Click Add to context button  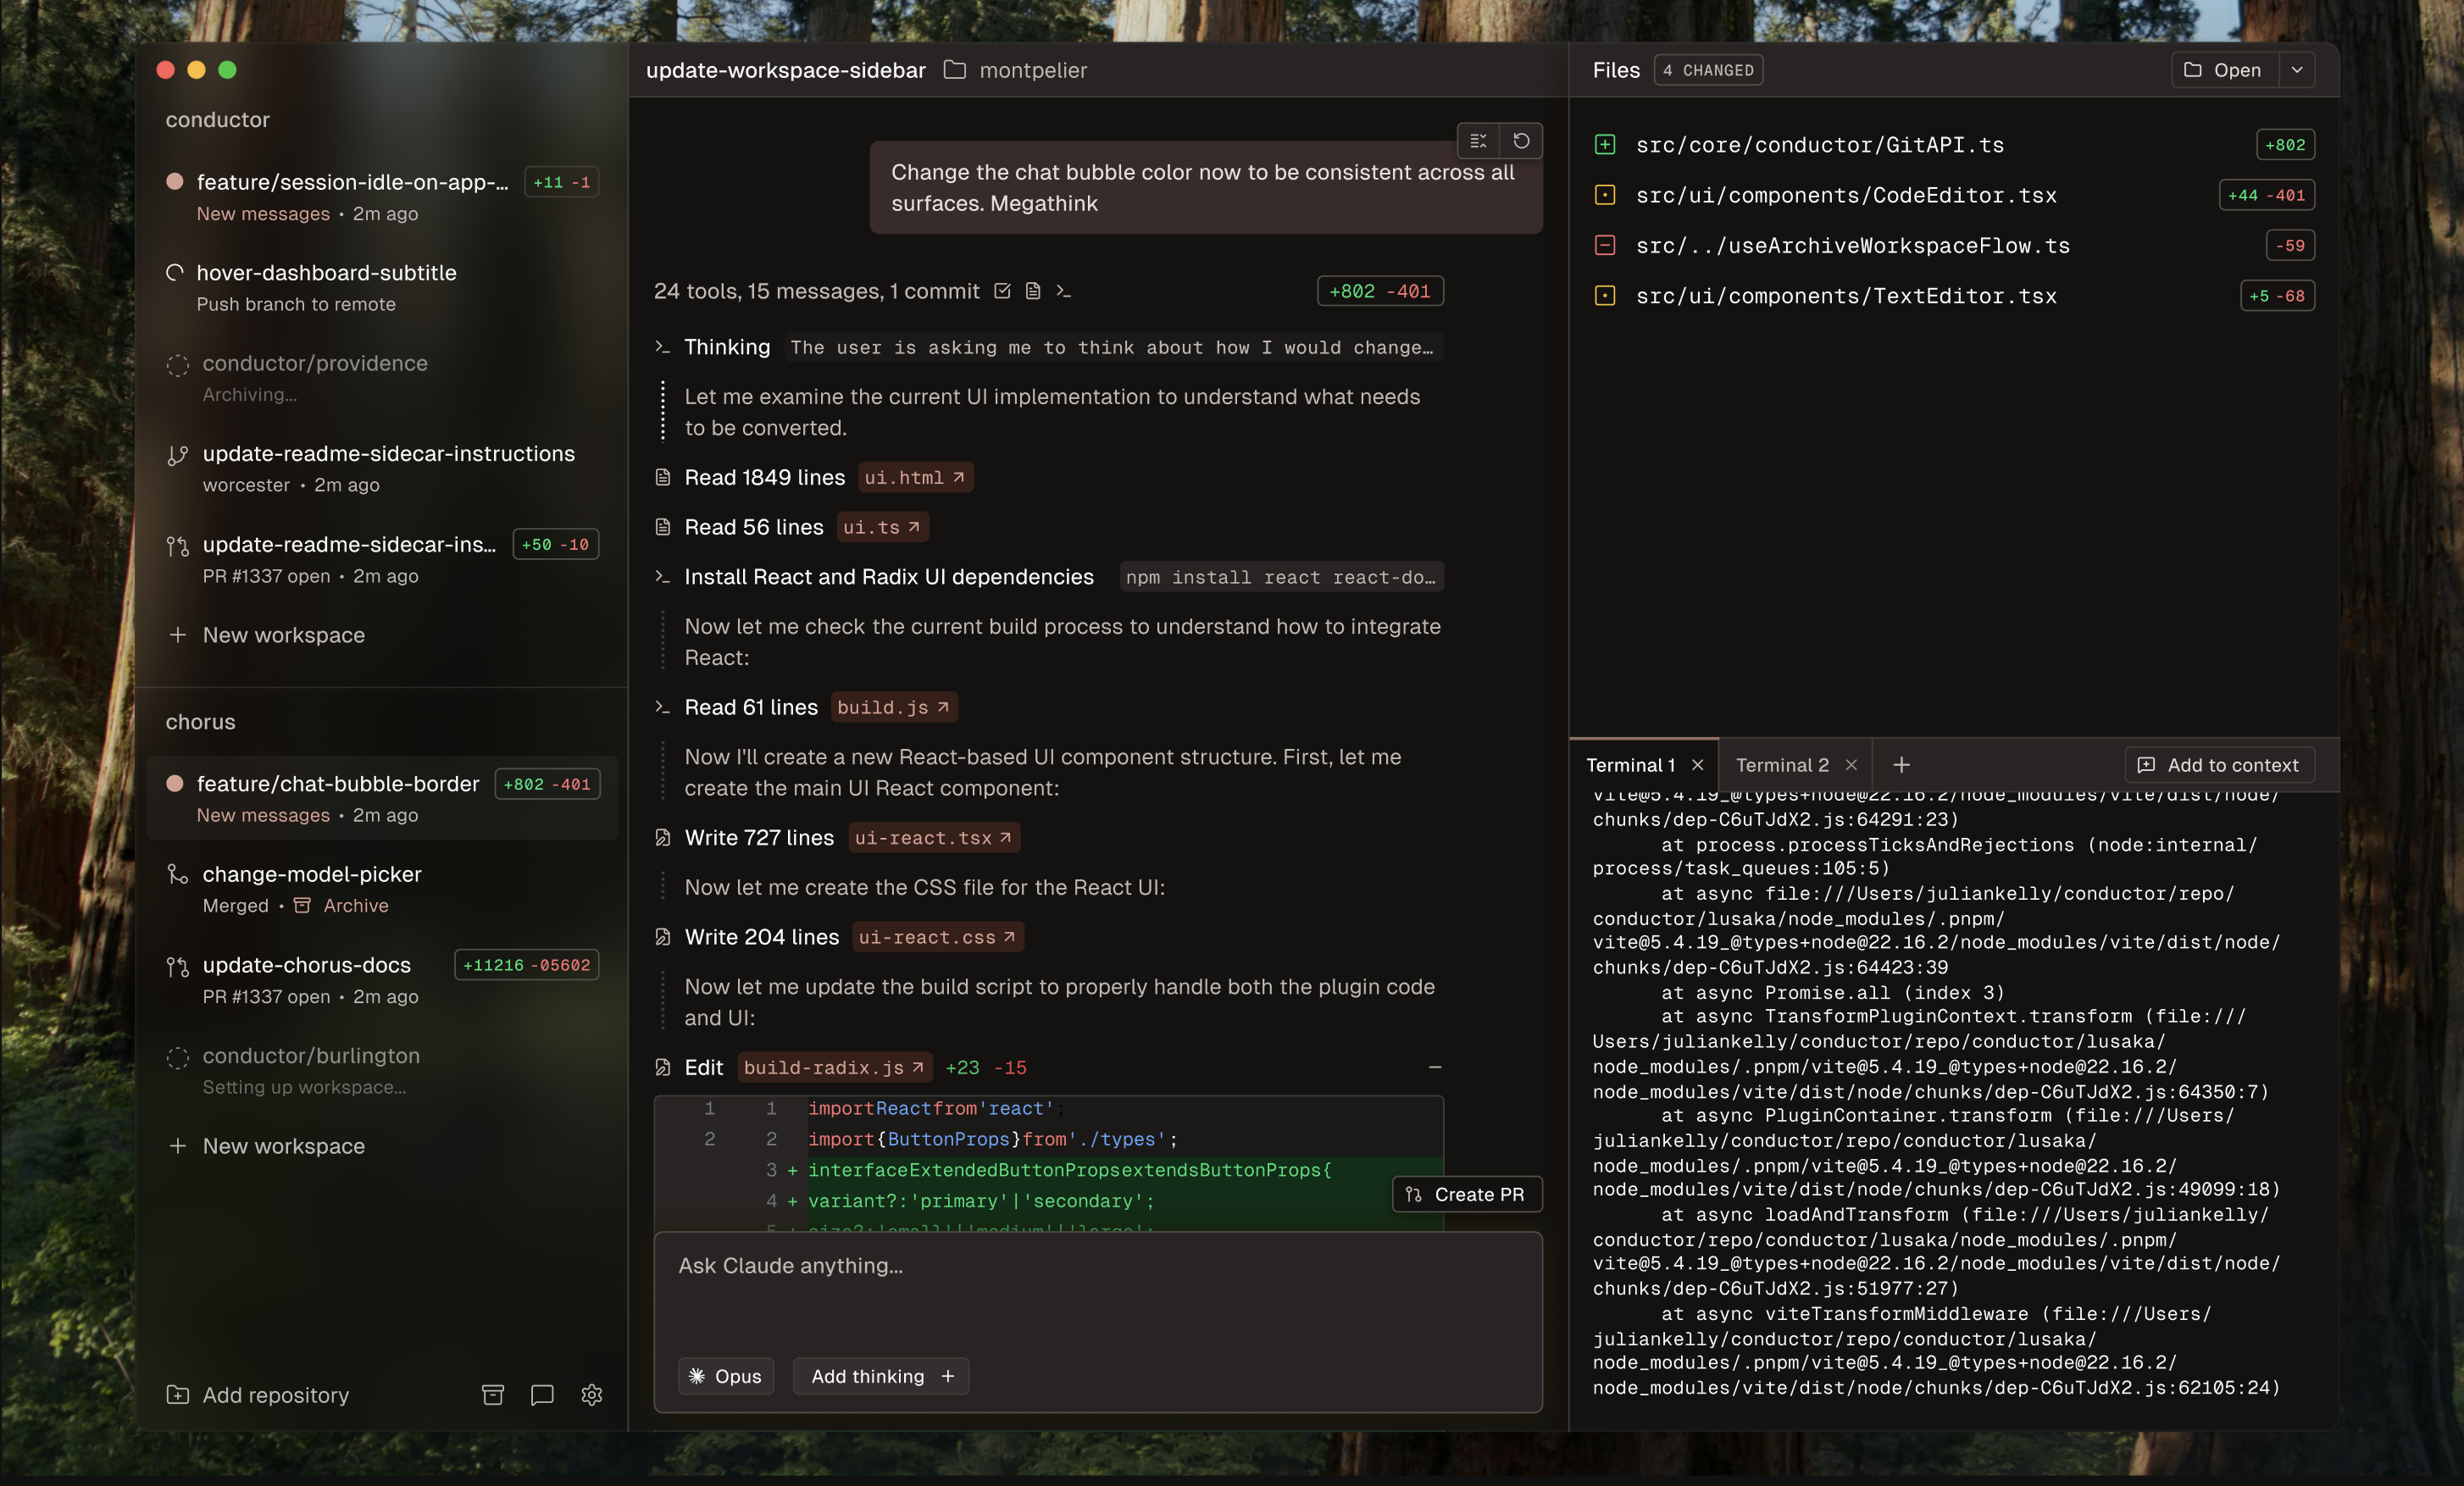pos(2219,765)
